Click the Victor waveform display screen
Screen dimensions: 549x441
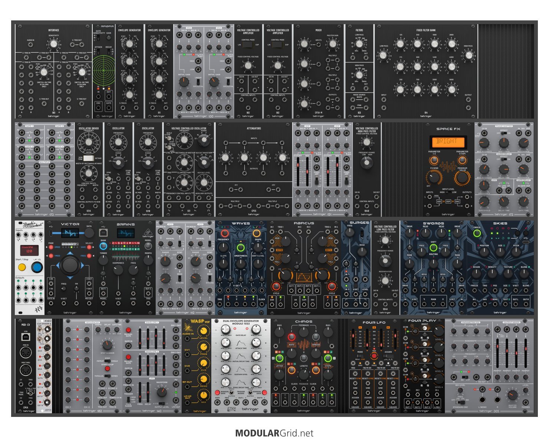(x=69, y=233)
